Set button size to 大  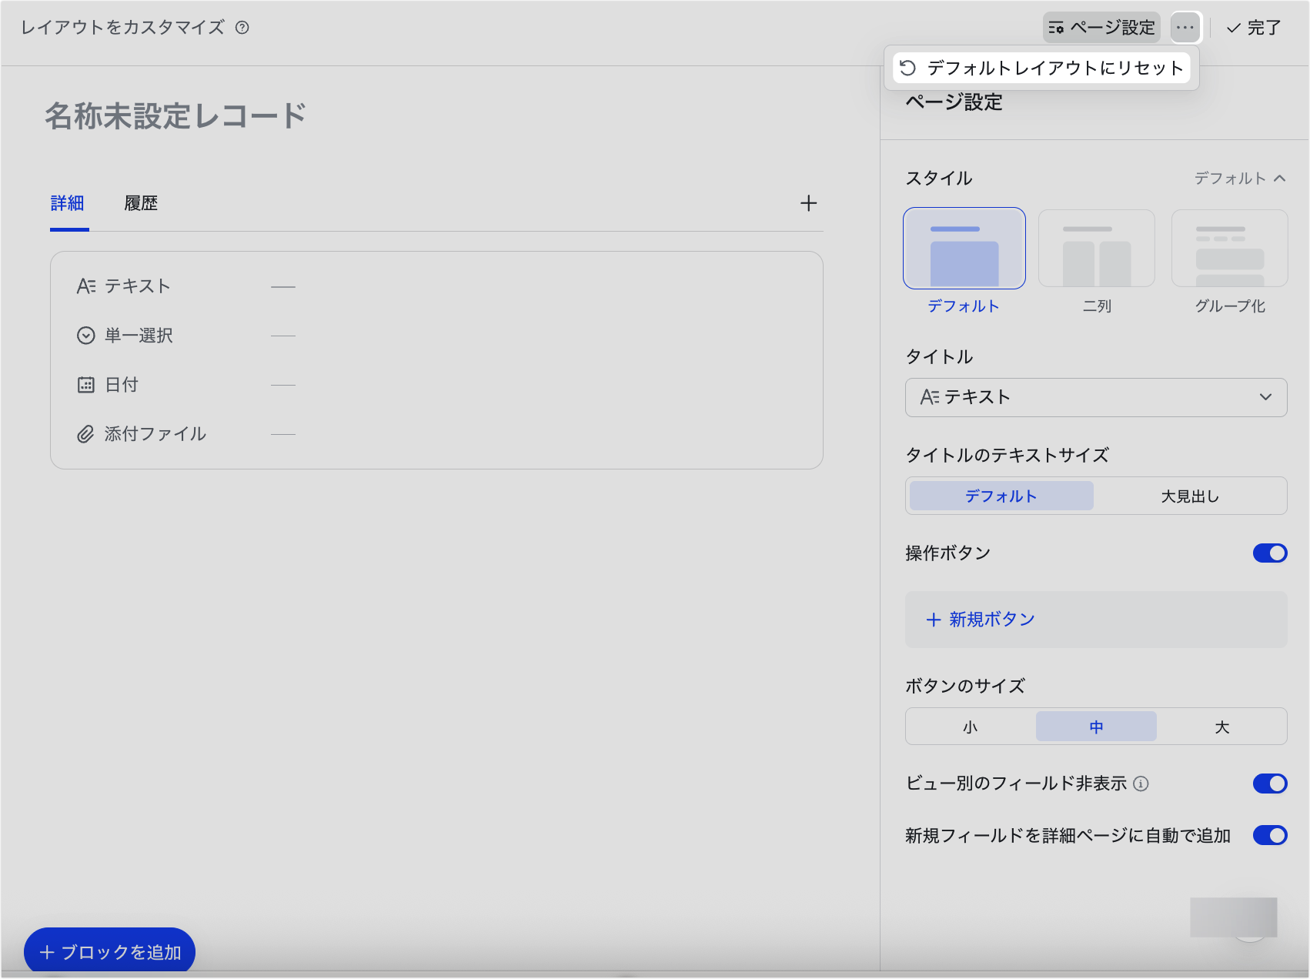pos(1222,727)
